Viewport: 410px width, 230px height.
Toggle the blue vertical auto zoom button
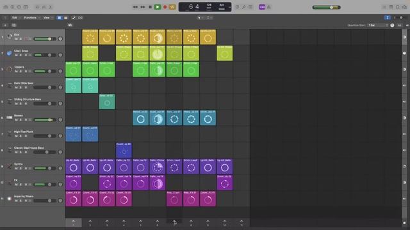(388, 17)
